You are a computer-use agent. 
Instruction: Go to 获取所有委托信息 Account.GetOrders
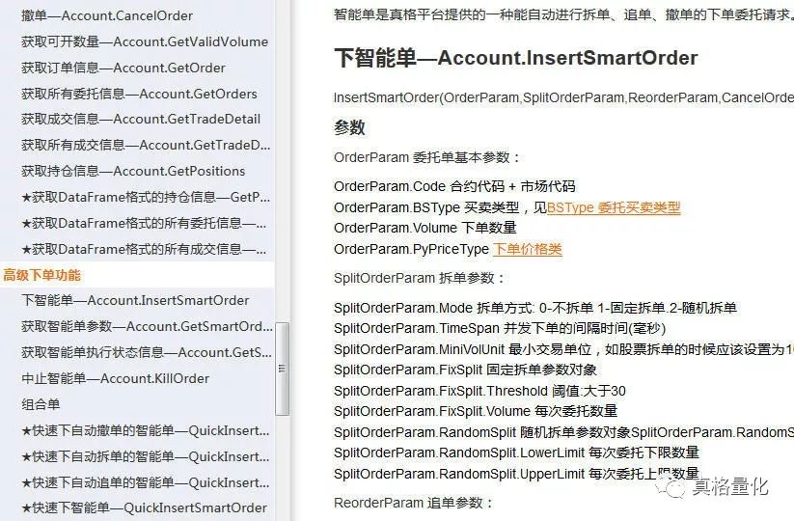pyautogui.click(x=139, y=94)
